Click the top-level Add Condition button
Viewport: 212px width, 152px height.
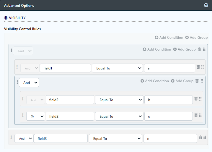coord(169,38)
